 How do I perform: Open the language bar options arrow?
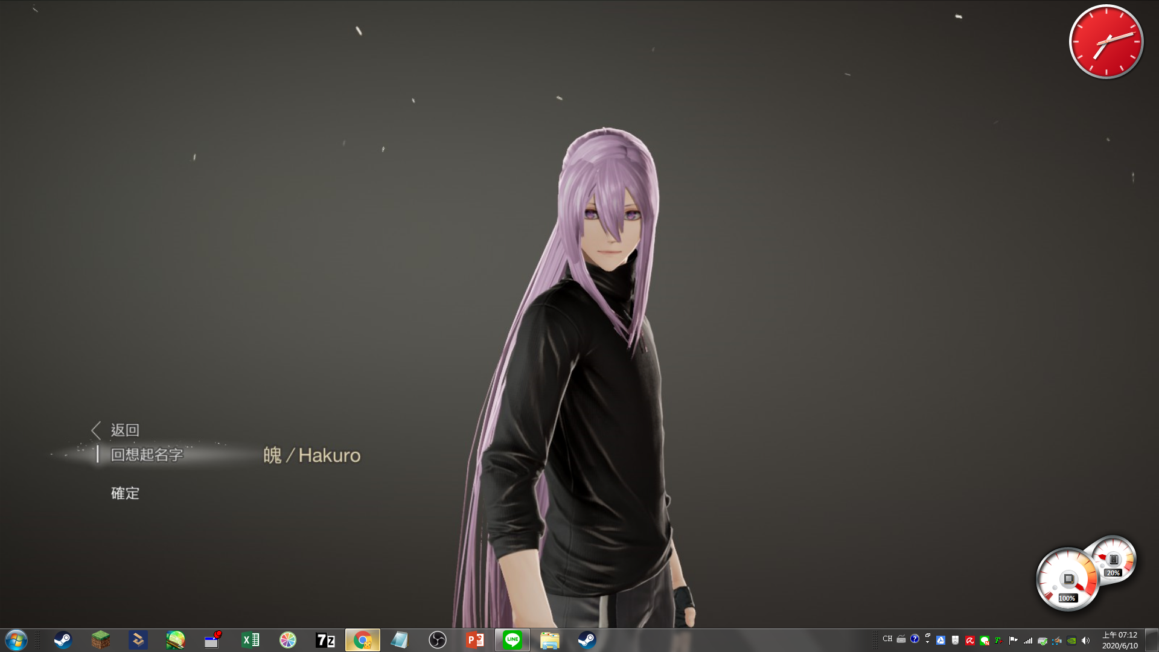(927, 642)
